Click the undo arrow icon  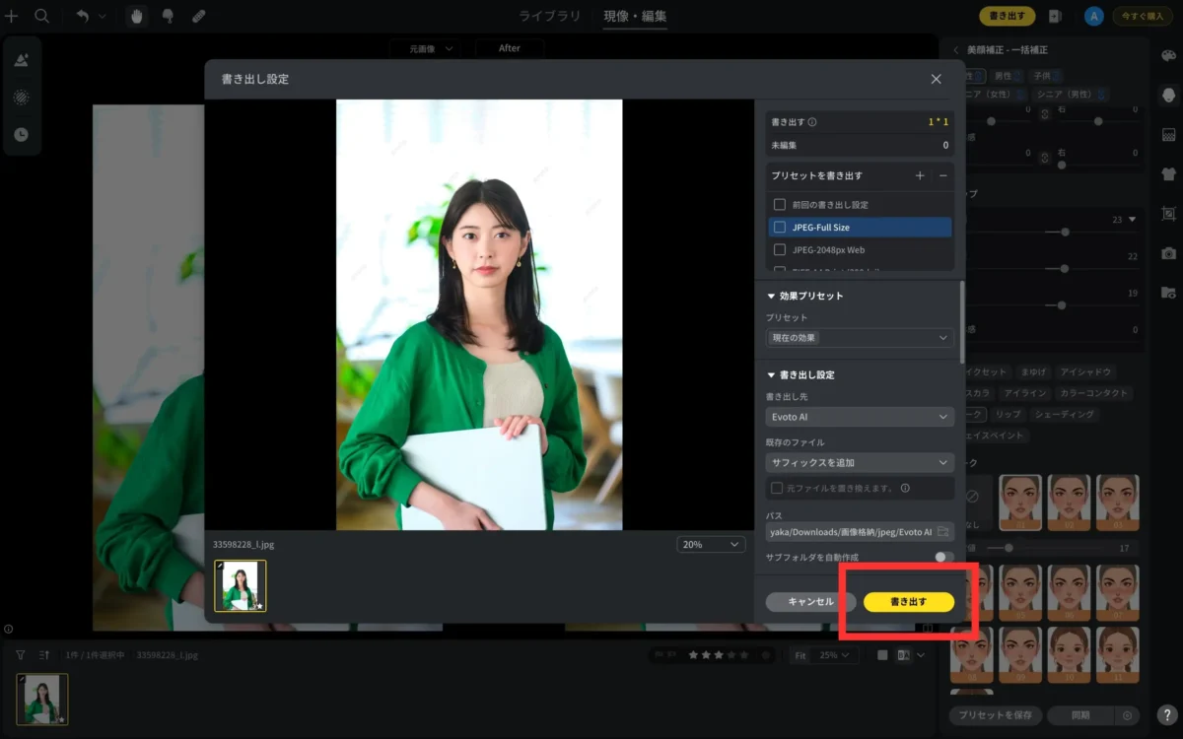(83, 16)
